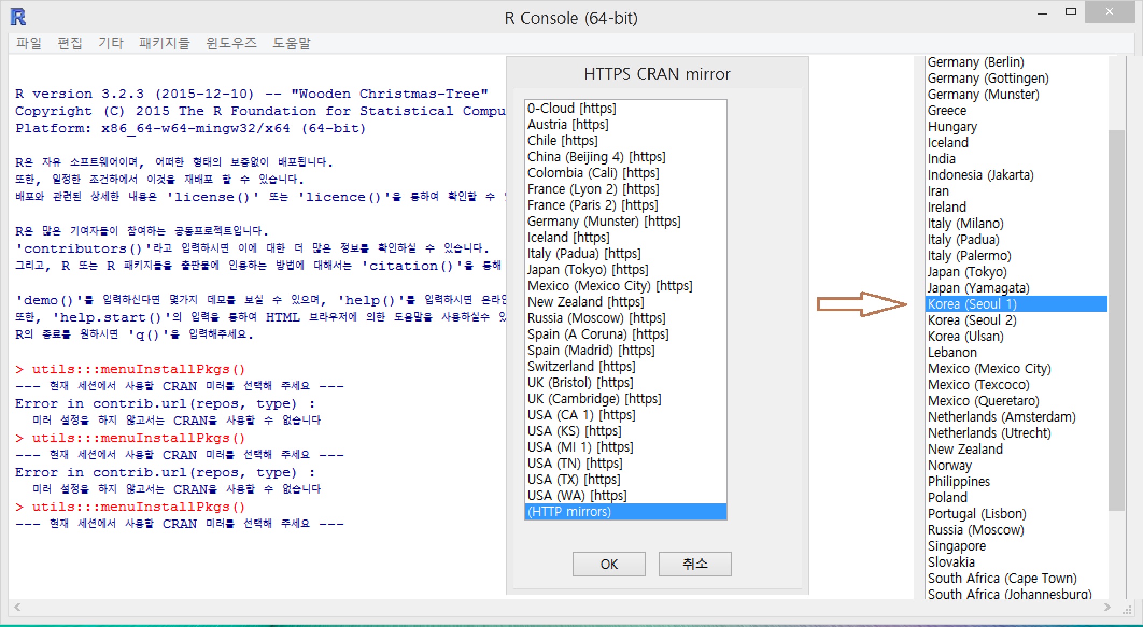1143x627 pixels.
Task: Select USA (TN) [https] mirror
Action: pyautogui.click(x=626, y=463)
